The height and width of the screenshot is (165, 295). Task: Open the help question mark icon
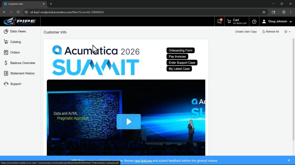[x=254, y=21]
